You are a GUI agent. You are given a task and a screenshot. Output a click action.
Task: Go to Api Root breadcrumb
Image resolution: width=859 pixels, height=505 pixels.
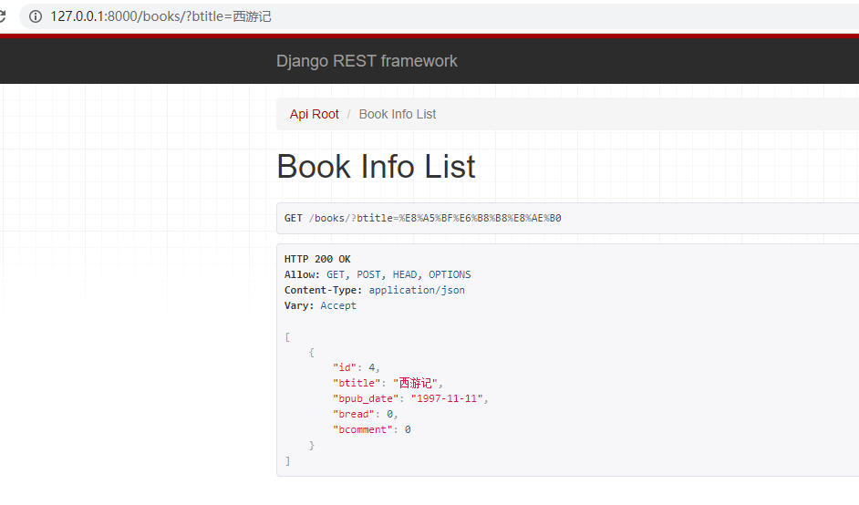314,114
